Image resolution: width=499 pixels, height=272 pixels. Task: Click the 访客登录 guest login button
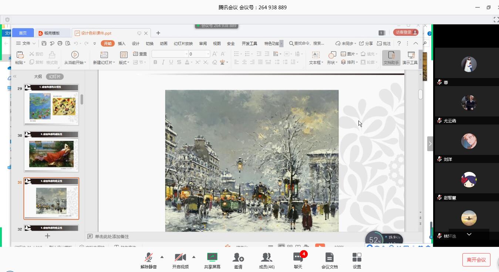tap(406, 33)
